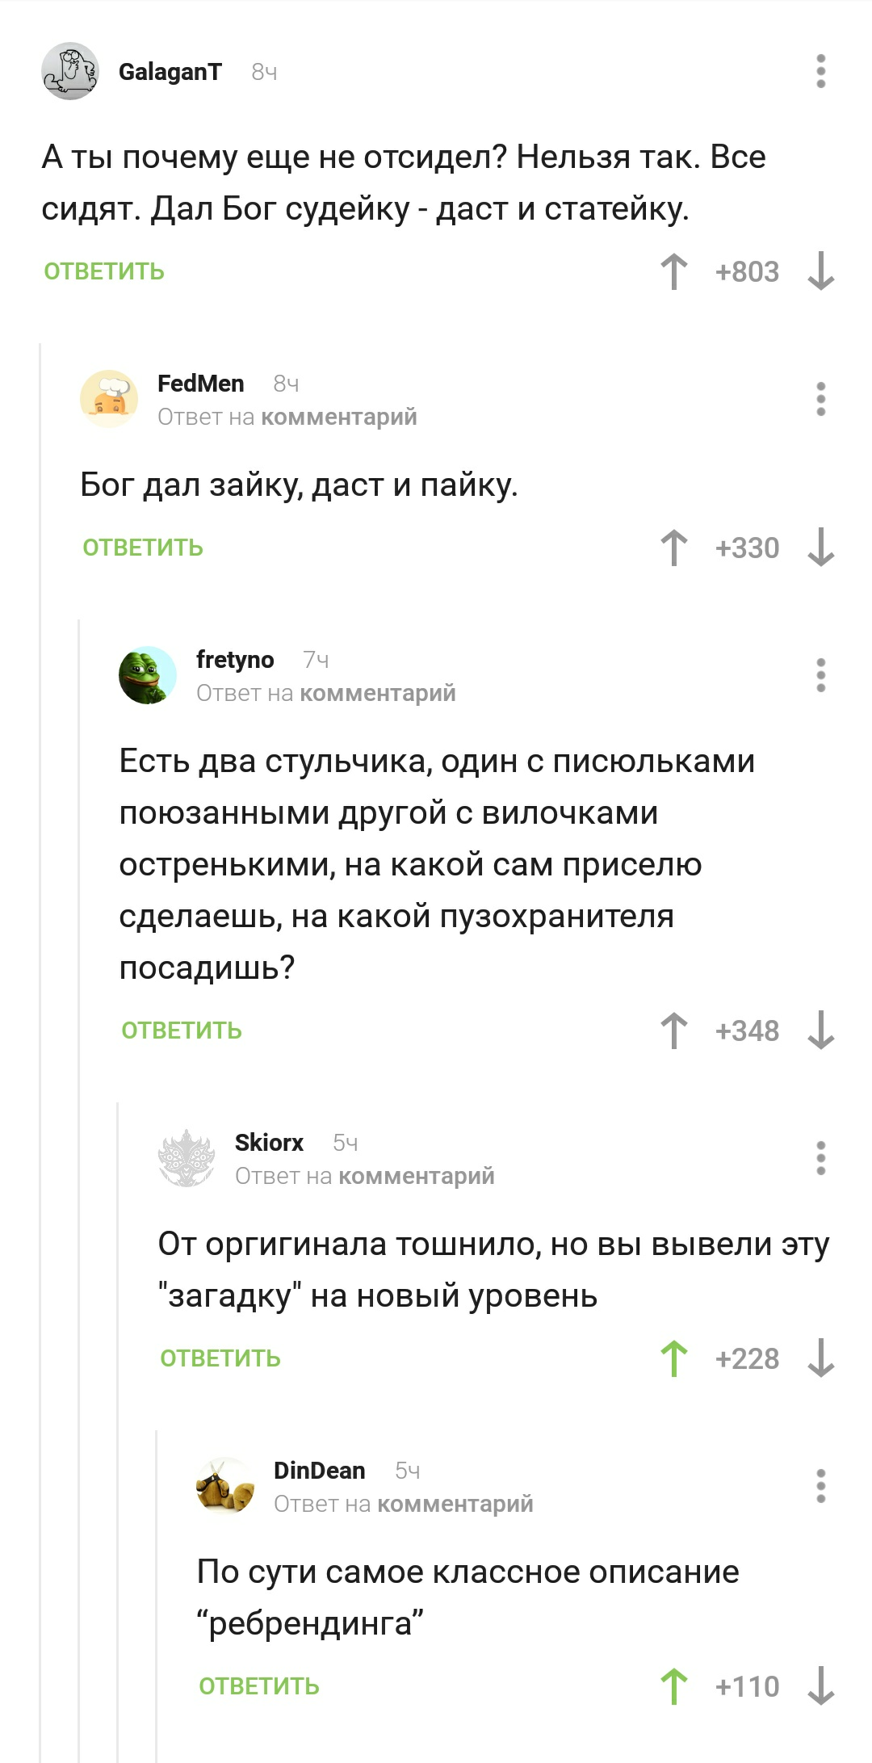Downvote DinDean's comment
The width and height of the screenshot is (872, 1763).
pos(820,1686)
